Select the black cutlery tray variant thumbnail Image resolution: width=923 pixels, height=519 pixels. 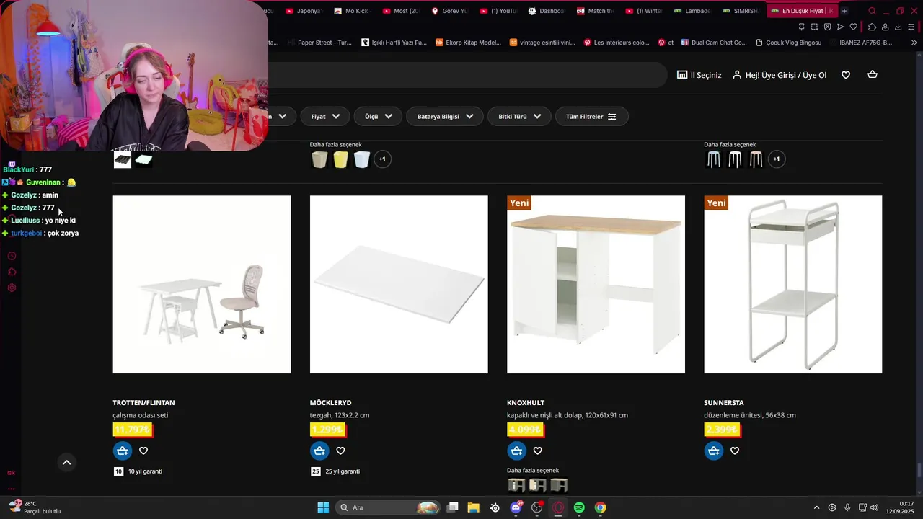(123, 159)
